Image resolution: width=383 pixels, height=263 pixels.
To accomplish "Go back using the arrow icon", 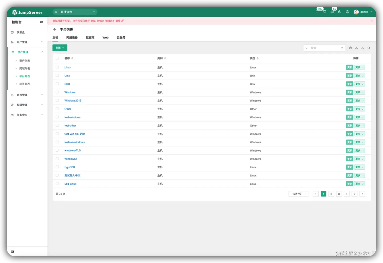I will [55, 30].
